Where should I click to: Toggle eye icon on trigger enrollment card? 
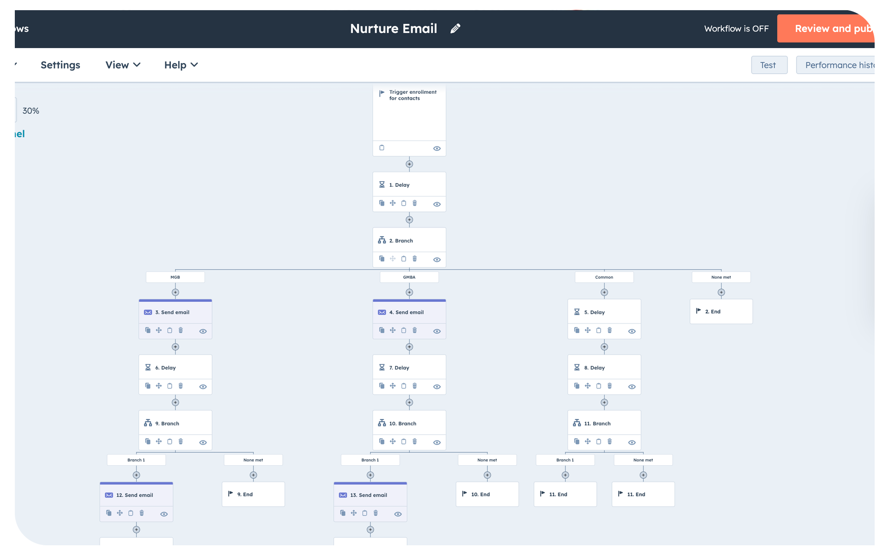437,148
